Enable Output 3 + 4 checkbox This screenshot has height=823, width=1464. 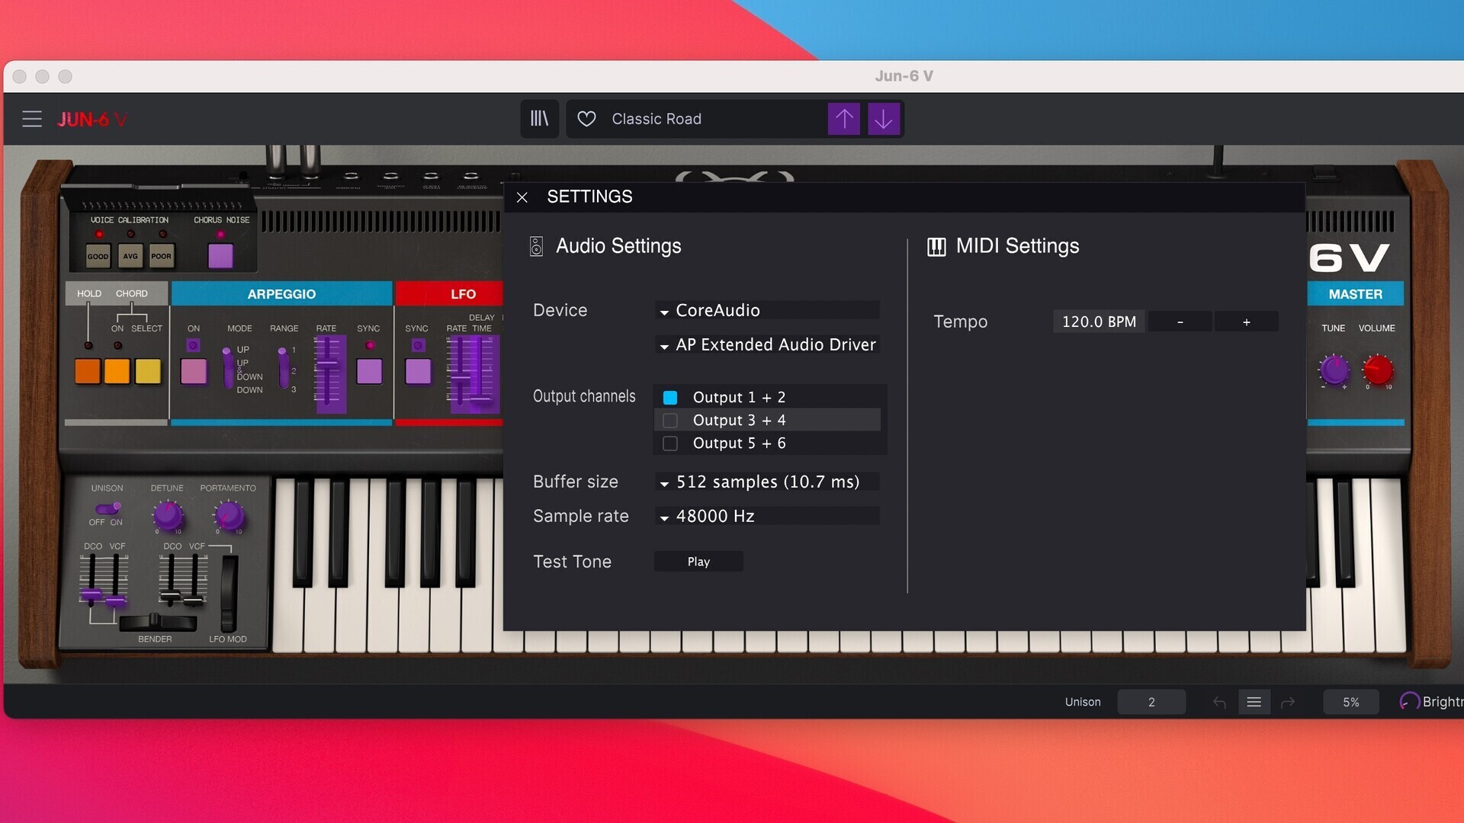pyautogui.click(x=670, y=421)
